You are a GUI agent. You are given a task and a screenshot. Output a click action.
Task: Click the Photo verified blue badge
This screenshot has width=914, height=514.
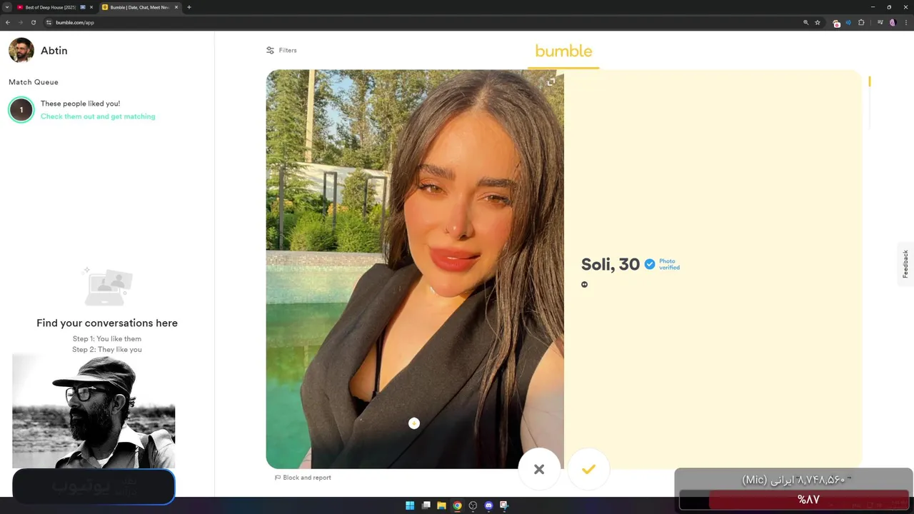650,264
